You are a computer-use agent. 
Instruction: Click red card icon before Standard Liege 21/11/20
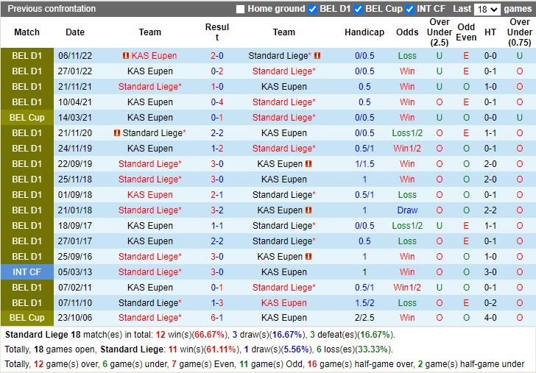pyautogui.click(x=117, y=133)
